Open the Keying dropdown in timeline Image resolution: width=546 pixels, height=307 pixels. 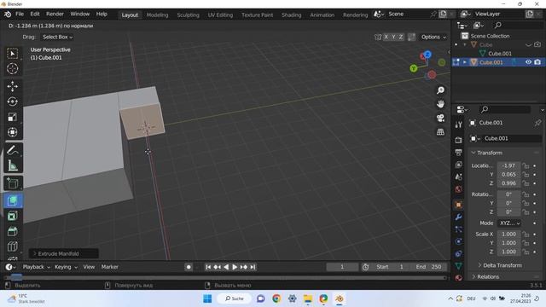tap(66, 267)
